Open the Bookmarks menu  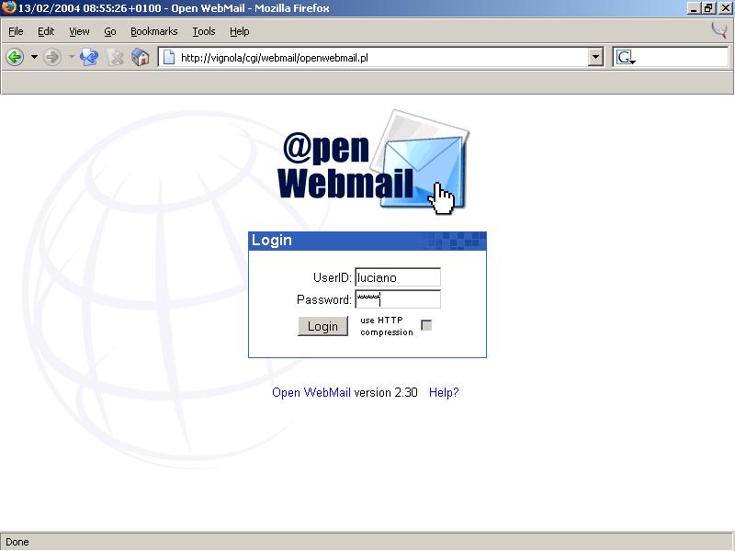[153, 31]
